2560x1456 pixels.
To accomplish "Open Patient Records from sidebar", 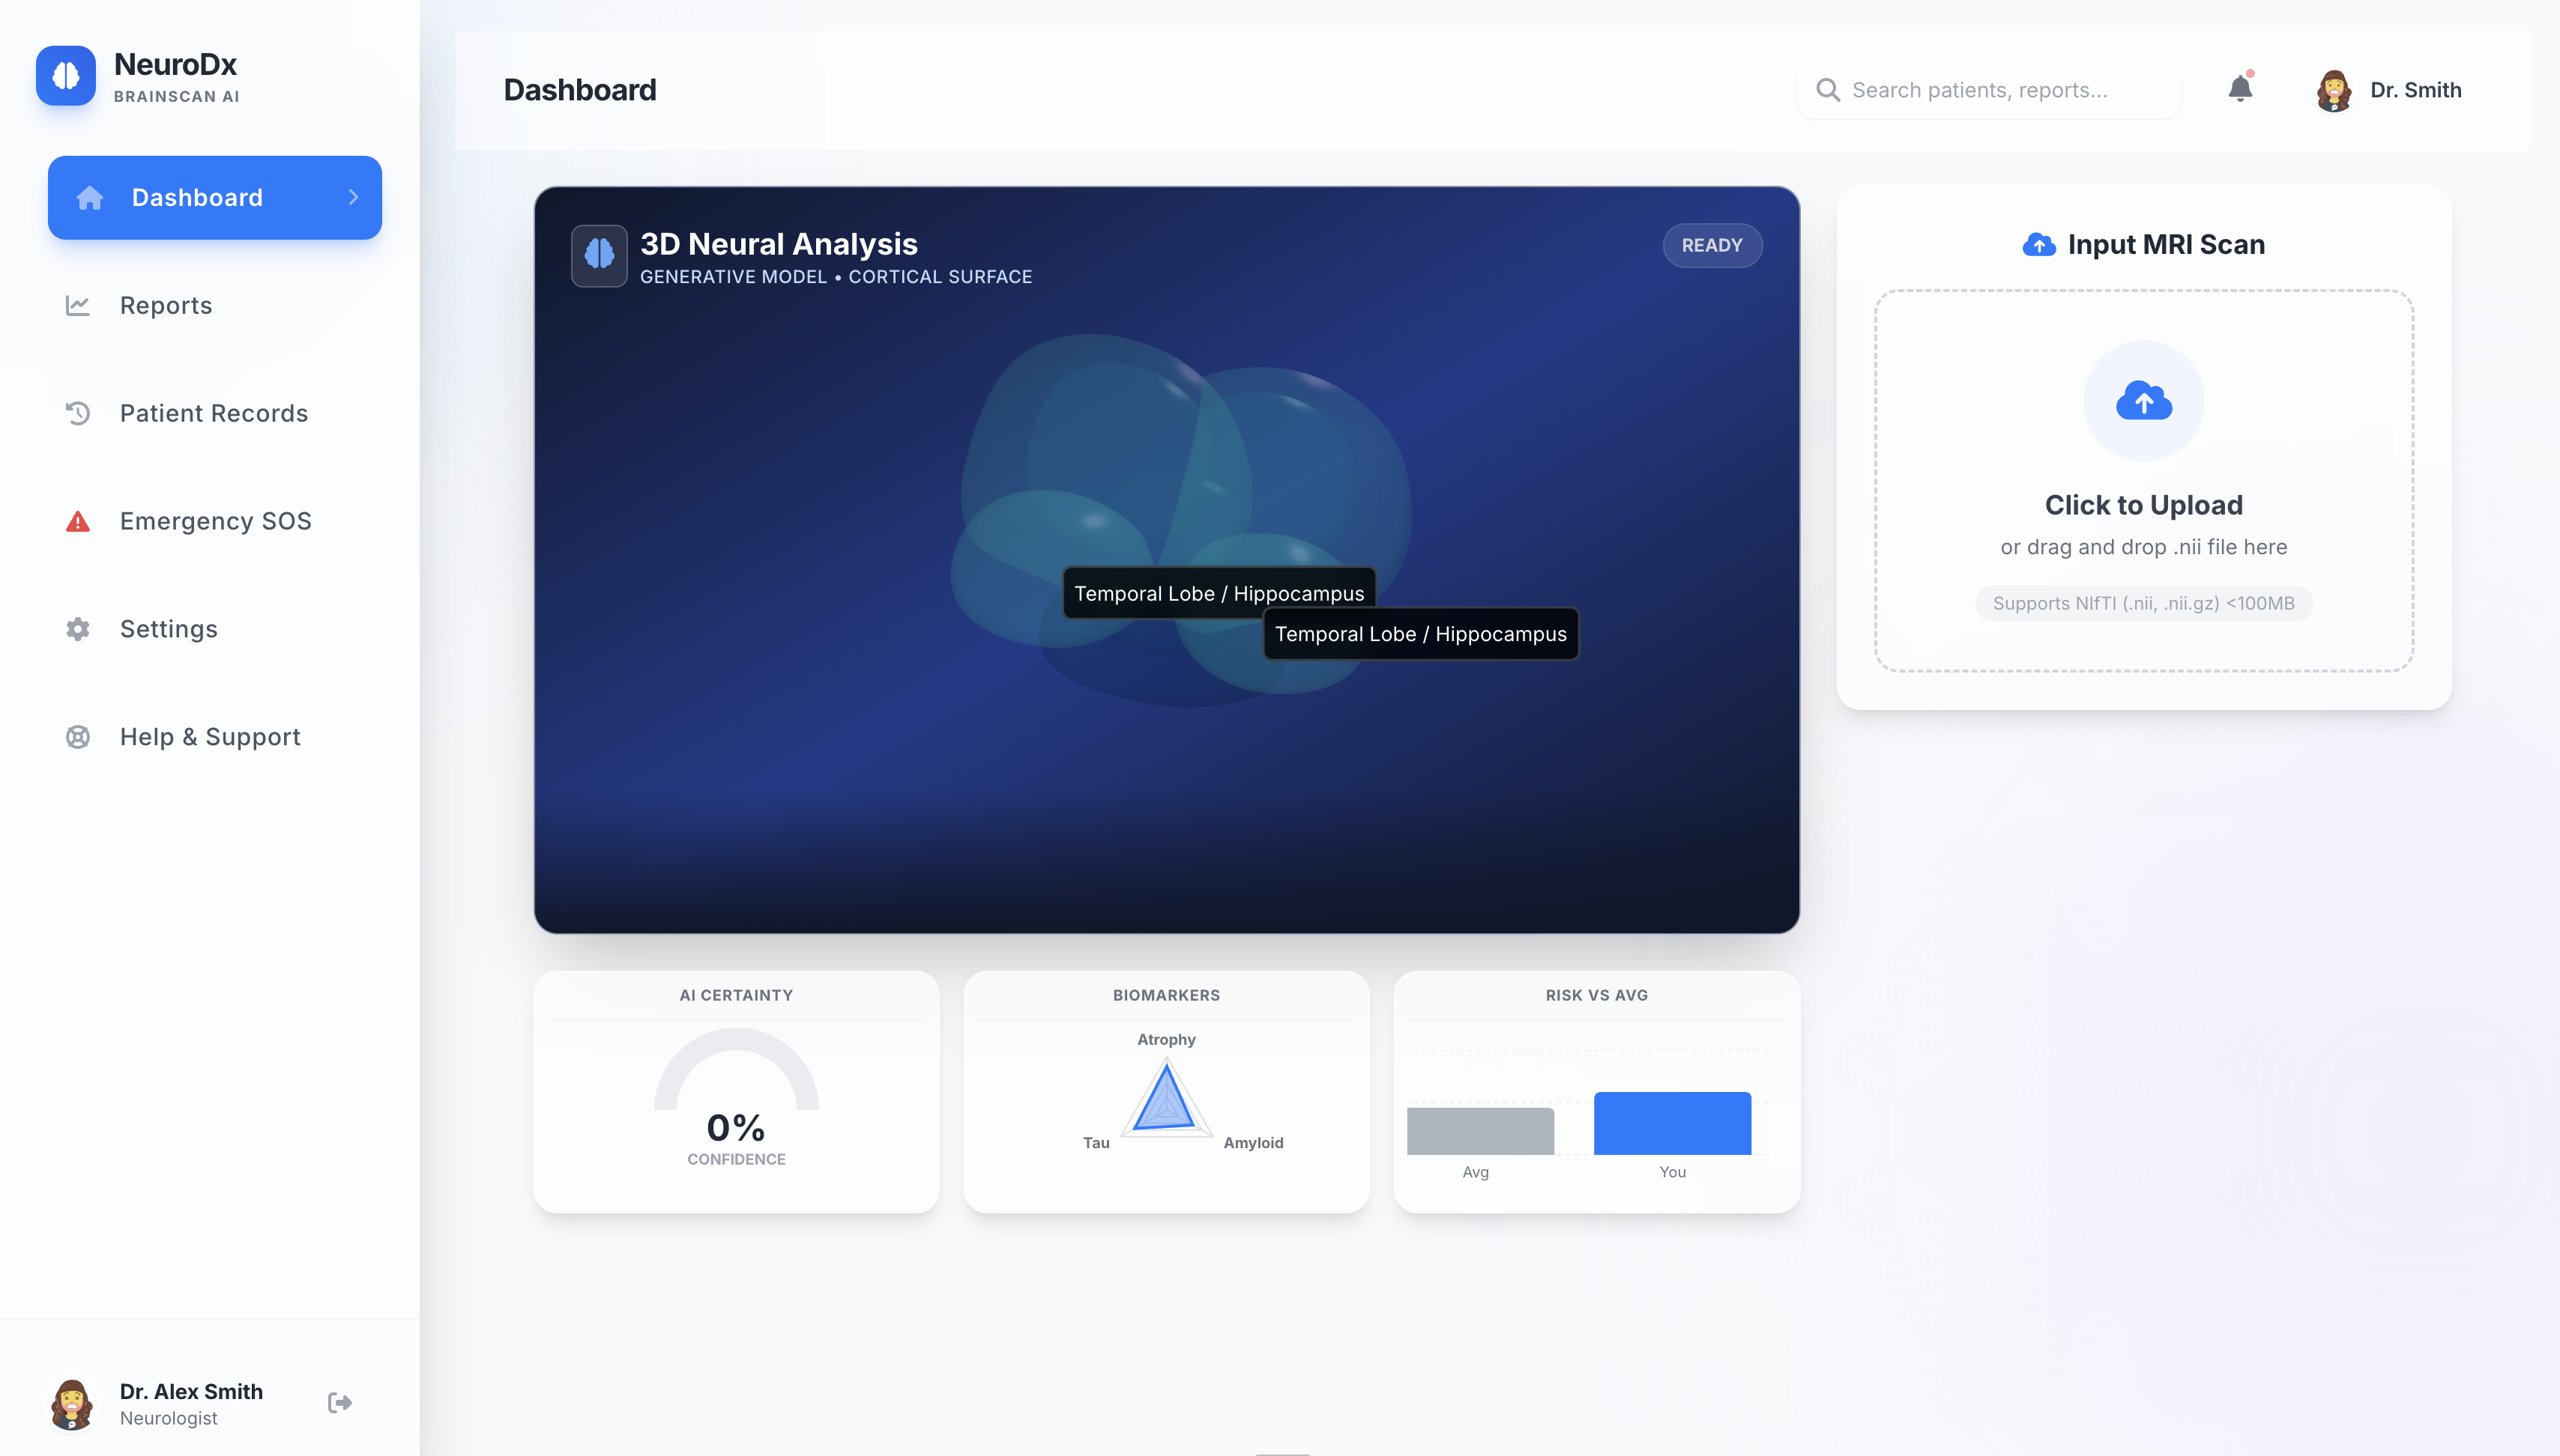I will click(213, 413).
